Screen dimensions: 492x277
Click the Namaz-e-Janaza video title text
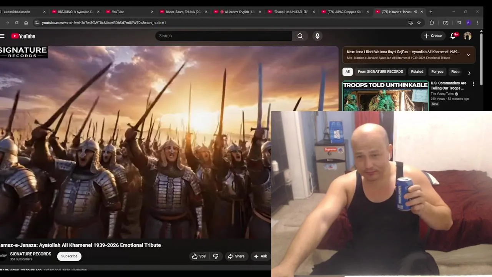[80, 245]
